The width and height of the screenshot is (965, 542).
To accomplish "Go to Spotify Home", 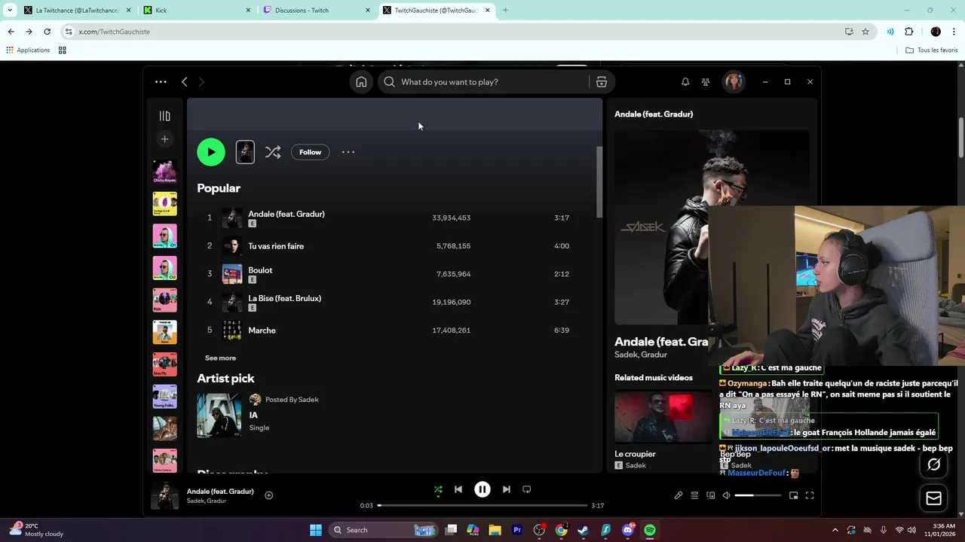I will pos(361,82).
